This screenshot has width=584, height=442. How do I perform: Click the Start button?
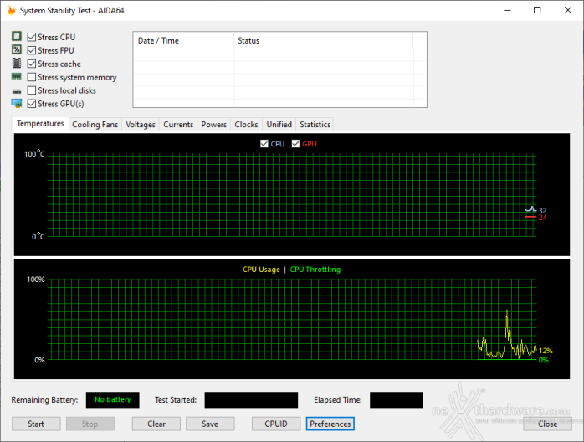tap(36, 424)
